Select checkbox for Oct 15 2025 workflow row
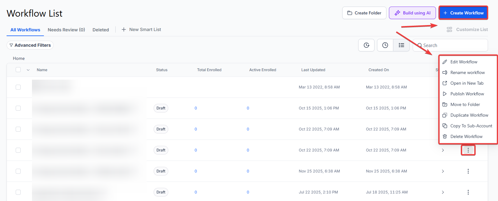This screenshot has width=498, height=201. click(x=18, y=108)
